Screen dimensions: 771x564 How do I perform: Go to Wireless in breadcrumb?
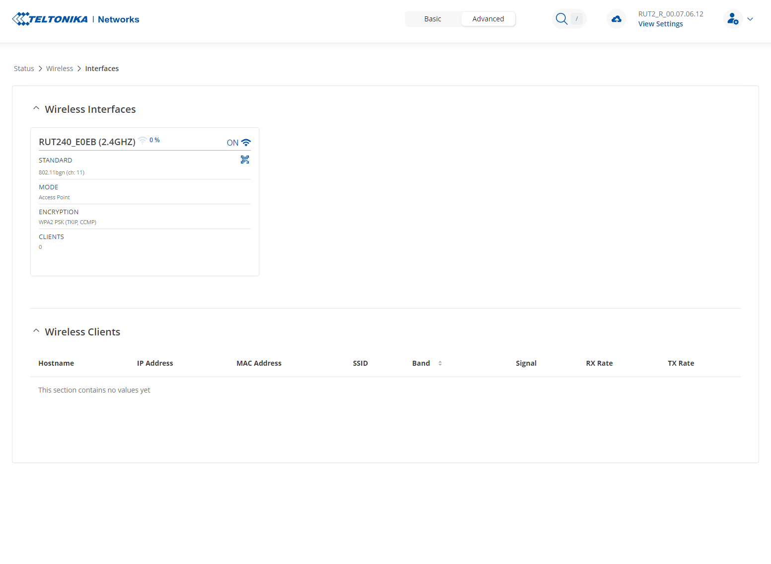coord(60,69)
